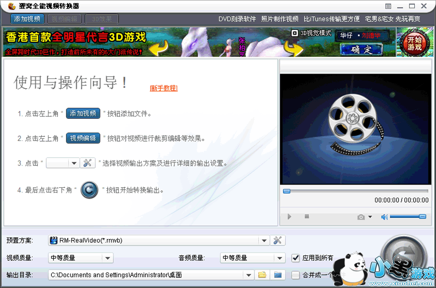This screenshot has width=436, height=288.
Task: Open preset settings with the wrench icon
Action: (277, 240)
